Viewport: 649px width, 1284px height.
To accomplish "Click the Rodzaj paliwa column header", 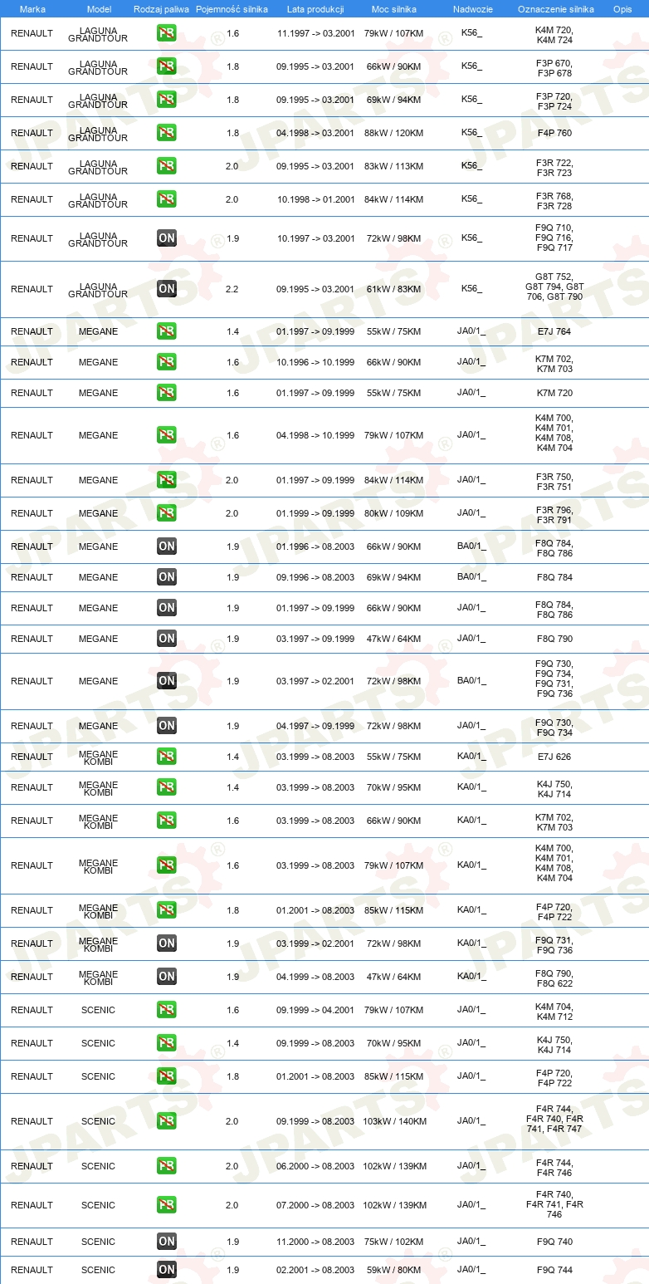I will coord(161,8).
